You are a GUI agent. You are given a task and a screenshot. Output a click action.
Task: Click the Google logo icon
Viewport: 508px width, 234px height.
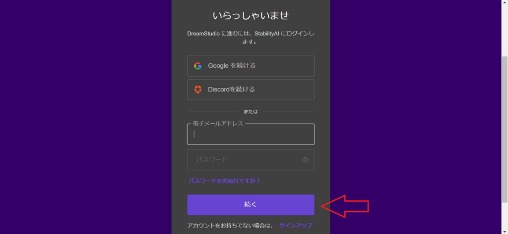pyautogui.click(x=198, y=66)
